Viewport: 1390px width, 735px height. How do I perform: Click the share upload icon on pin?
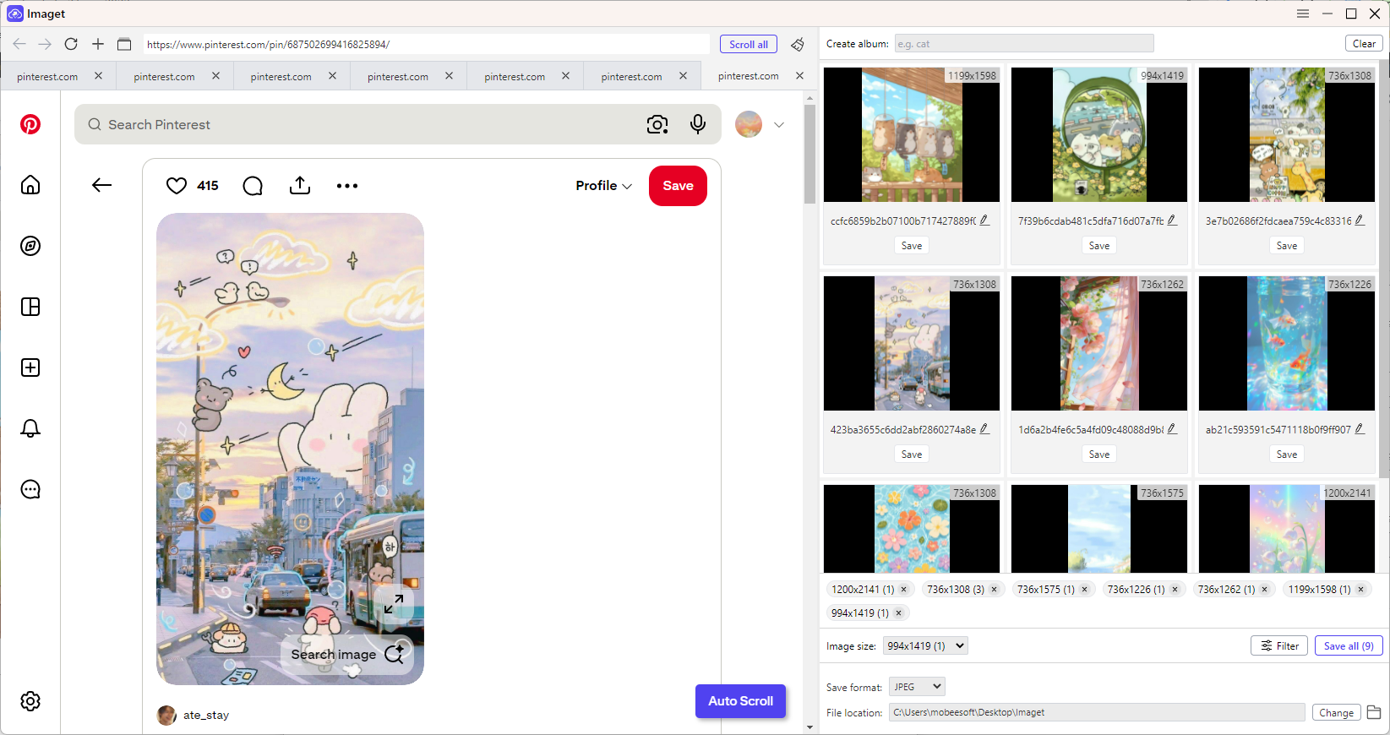pos(300,185)
